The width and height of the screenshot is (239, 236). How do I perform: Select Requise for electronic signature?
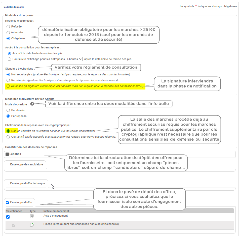(x=8, y=80)
